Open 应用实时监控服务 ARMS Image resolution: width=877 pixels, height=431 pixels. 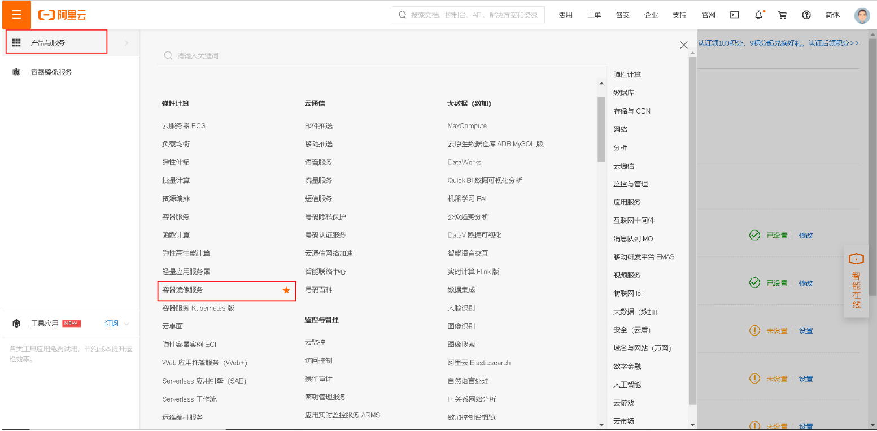(x=342, y=415)
